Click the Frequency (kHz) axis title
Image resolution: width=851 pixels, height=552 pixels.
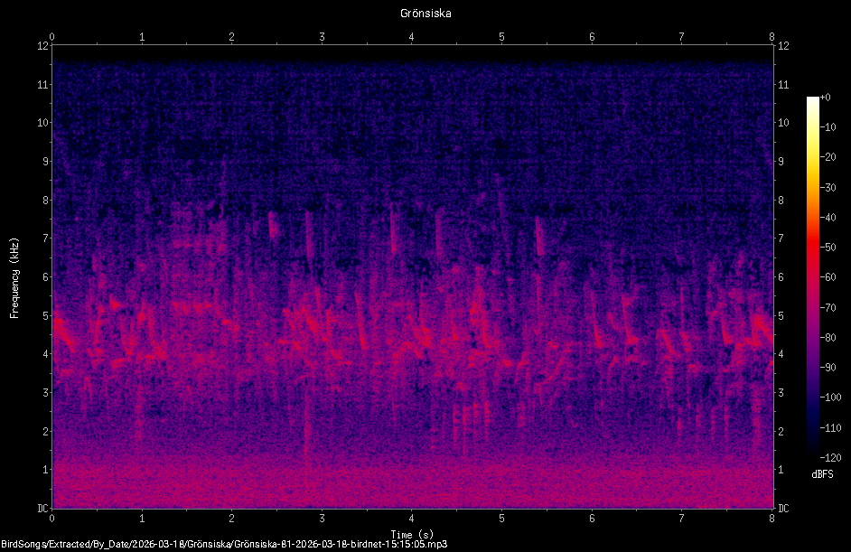(x=14, y=278)
